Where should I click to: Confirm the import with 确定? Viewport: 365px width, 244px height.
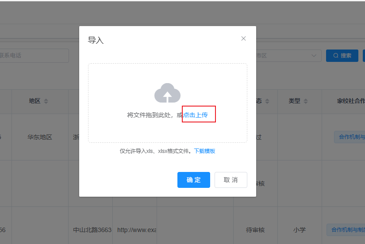point(193,180)
